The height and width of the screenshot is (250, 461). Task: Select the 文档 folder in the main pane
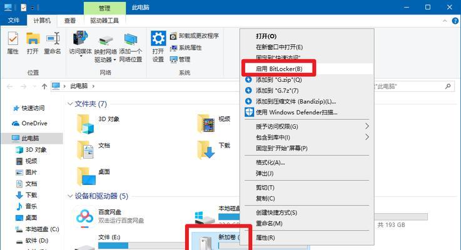tap(93, 150)
